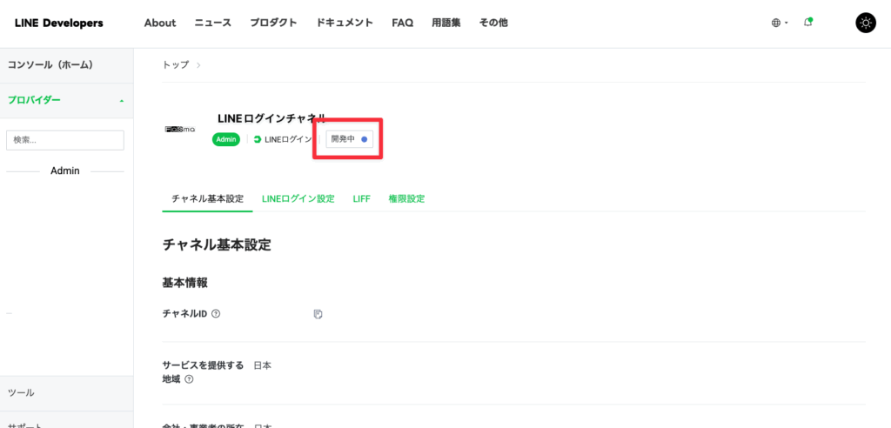Collapse the プロバイダー sidebar section

click(x=122, y=101)
